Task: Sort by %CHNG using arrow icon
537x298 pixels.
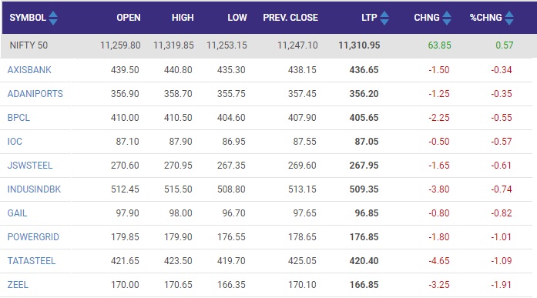Action: 509,18
